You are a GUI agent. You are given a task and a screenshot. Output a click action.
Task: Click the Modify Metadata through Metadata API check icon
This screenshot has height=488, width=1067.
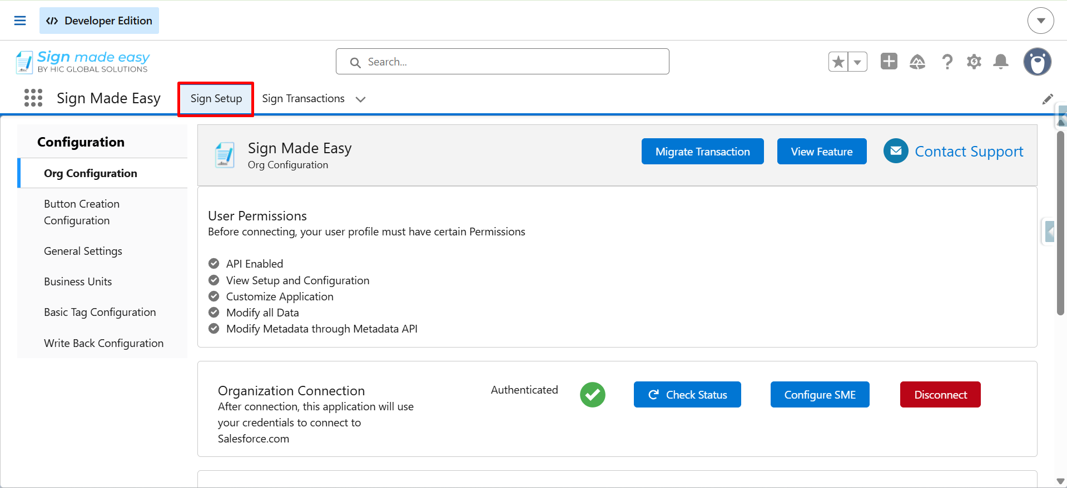[214, 329]
